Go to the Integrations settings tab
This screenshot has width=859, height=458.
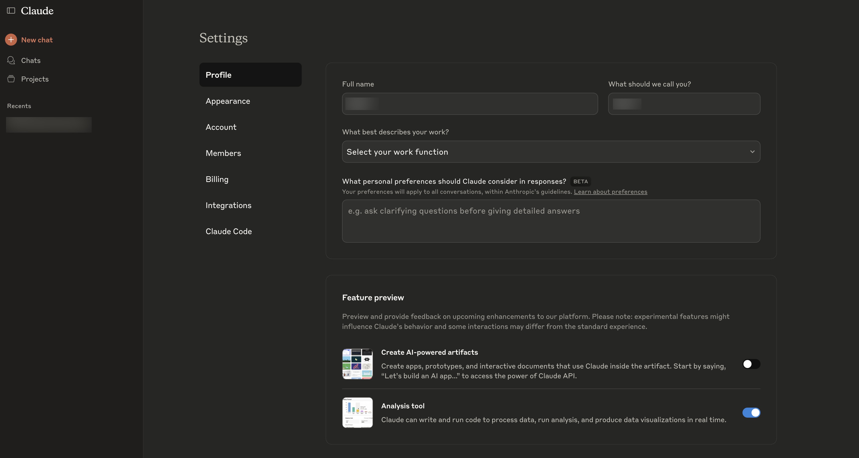(229, 205)
